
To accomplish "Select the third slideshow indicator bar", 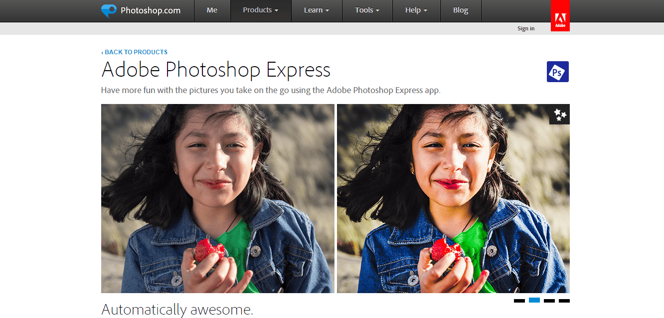I will point(549,301).
